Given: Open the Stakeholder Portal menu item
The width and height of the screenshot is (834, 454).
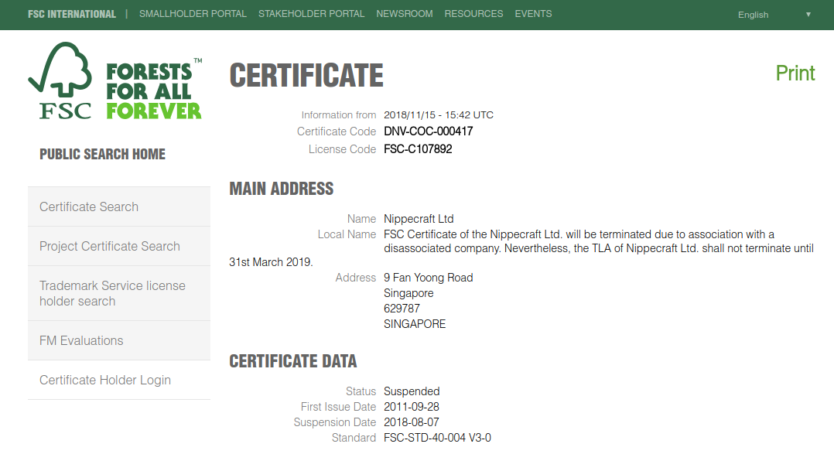Looking at the screenshot, I should coord(311,14).
